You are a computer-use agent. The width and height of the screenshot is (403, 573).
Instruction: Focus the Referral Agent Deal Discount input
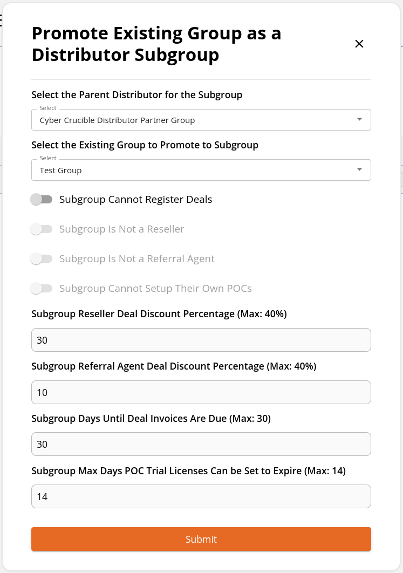tap(201, 392)
